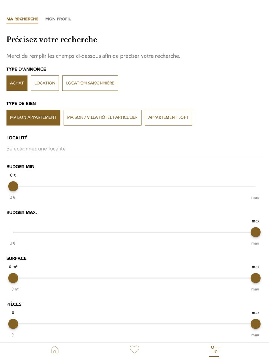This screenshot has height=359, width=269.
Task: Click the Pièces slider track
Action: click(x=134, y=324)
